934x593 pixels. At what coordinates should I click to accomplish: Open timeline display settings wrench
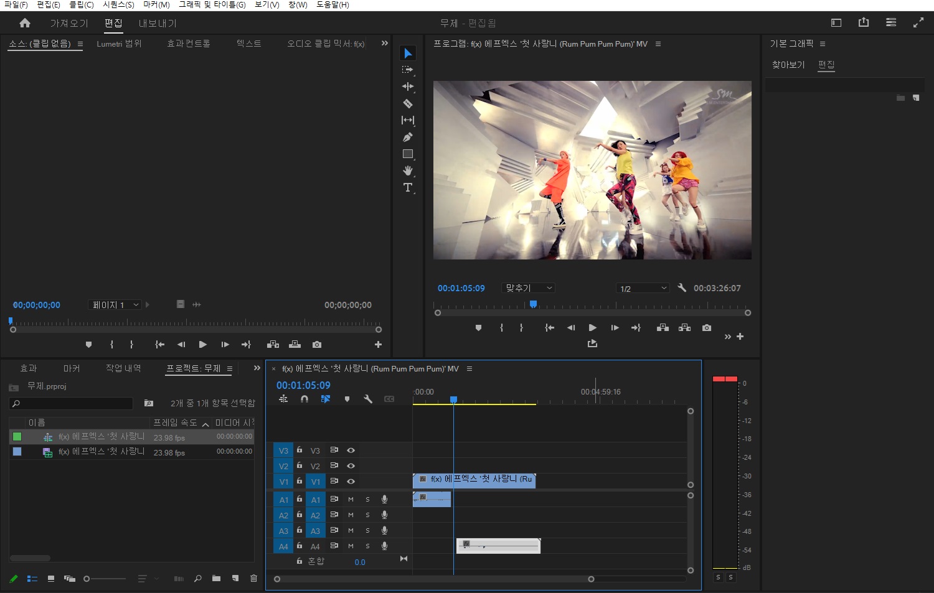[x=368, y=399]
